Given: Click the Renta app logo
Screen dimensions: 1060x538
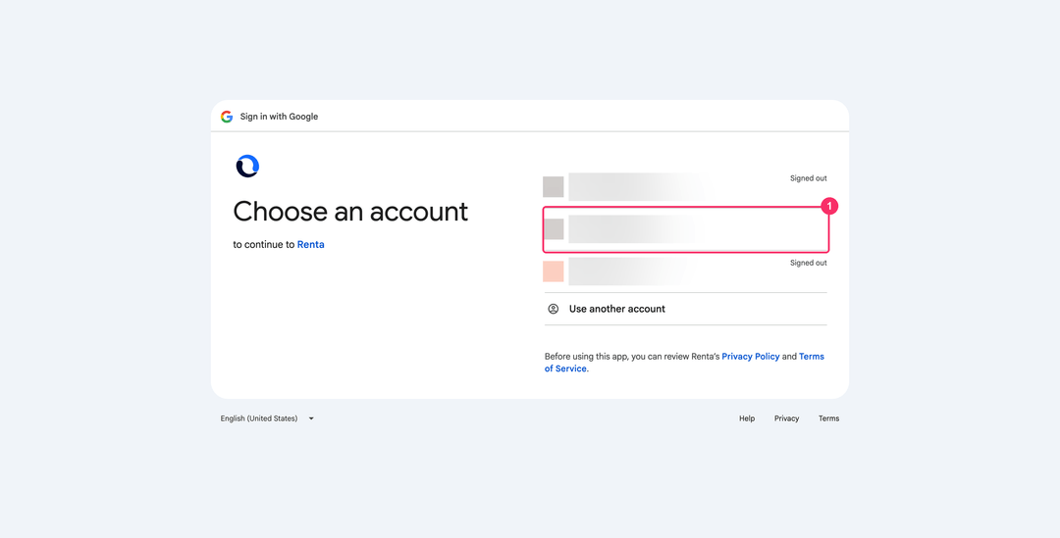Looking at the screenshot, I should pos(247,166).
